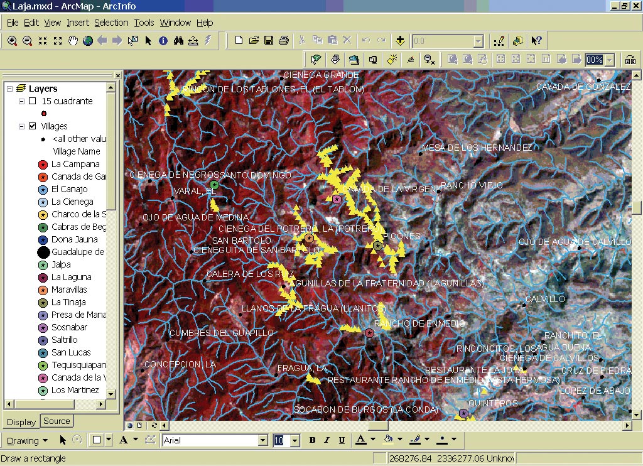Open the Arial font name dropdown
This screenshot has width=643, height=466.
click(263, 440)
